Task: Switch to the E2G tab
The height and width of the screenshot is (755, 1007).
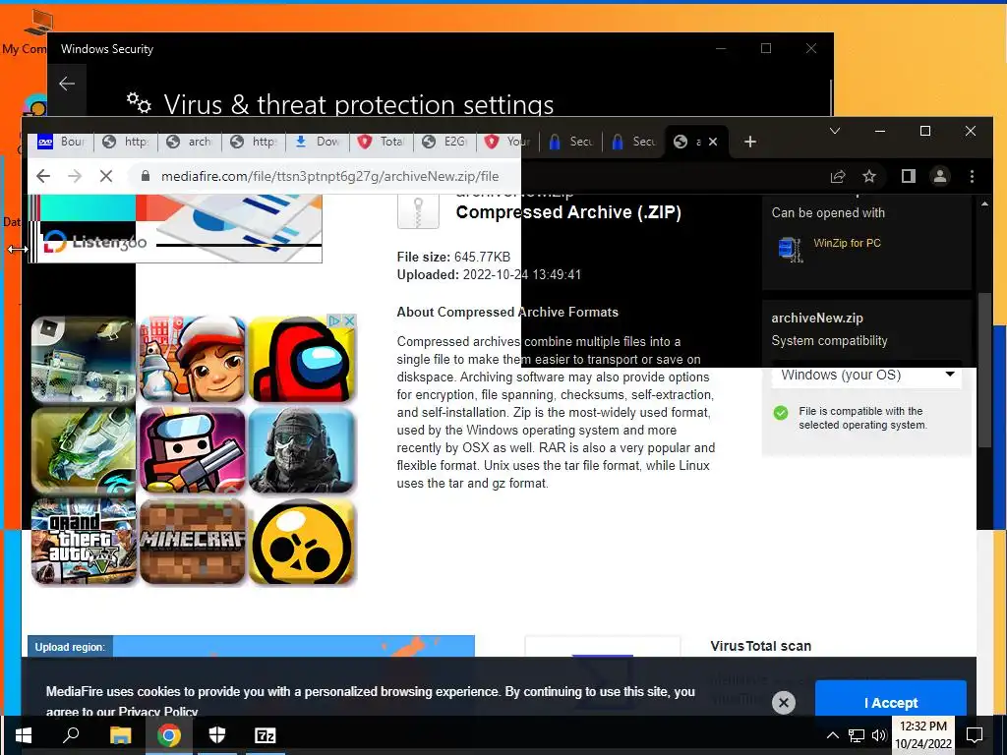Action: (444, 142)
